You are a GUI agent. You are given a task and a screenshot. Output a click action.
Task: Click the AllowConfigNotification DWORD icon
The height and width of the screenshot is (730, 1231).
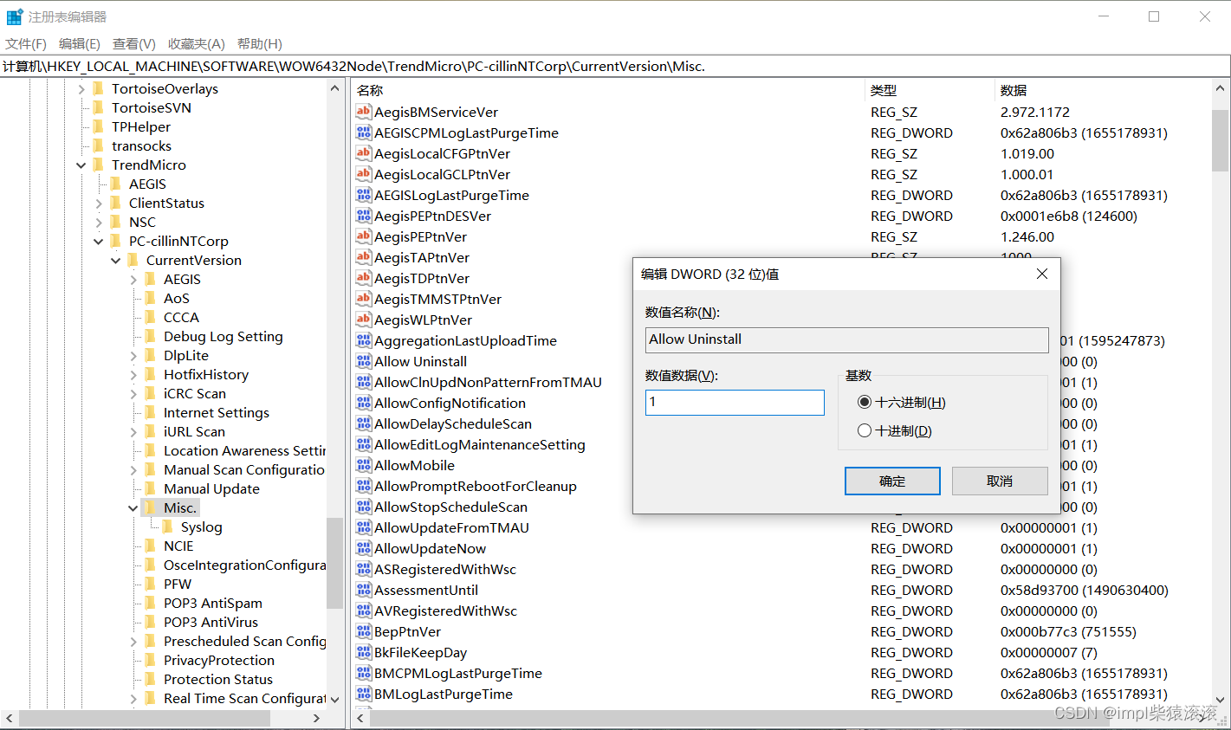pos(364,403)
